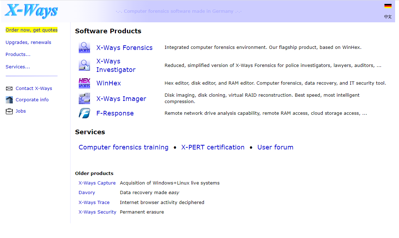Click 'Integrated computer forensics environment' description
The height and width of the screenshot is (238, 399).
coord(263,47)
